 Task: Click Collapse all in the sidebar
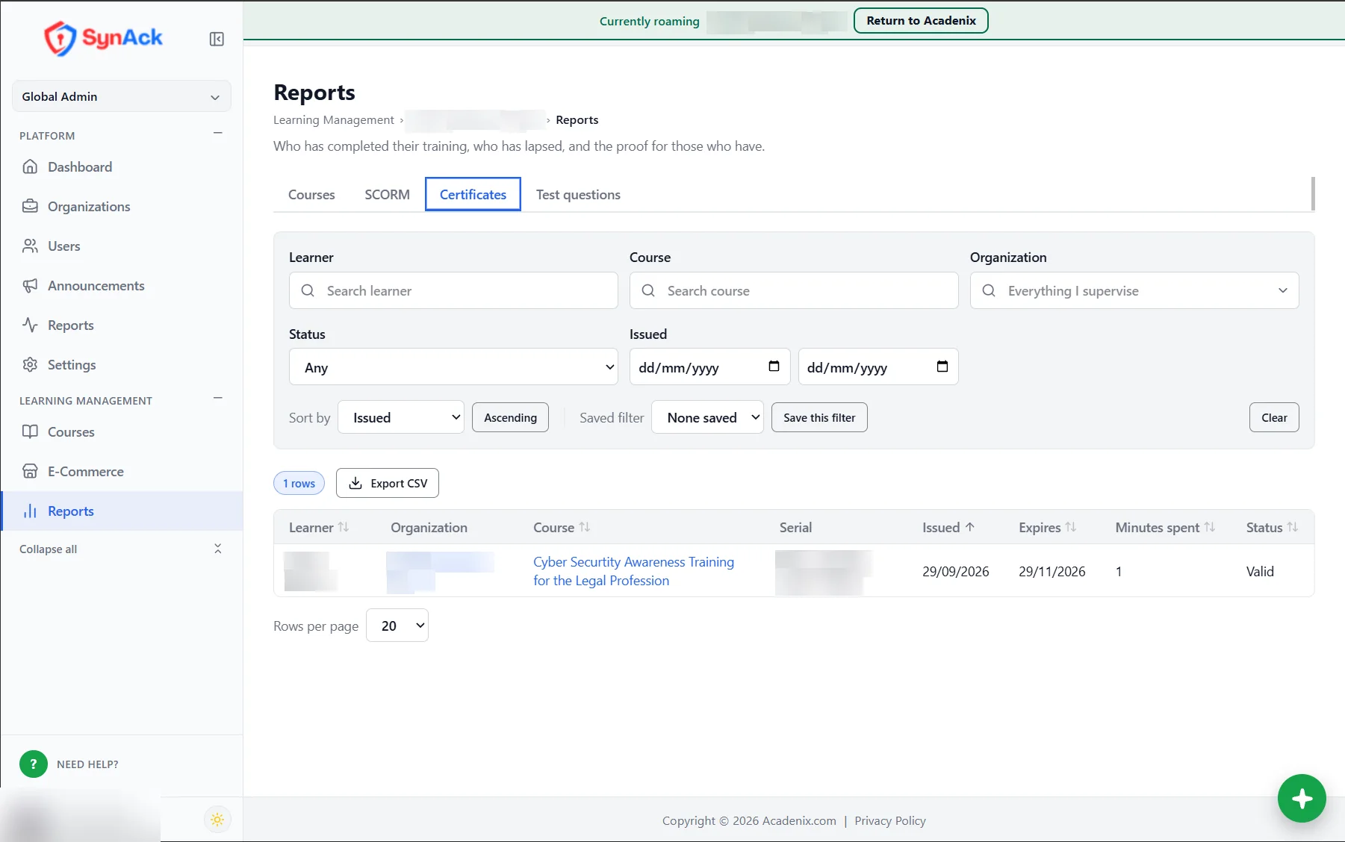tap(49, 549)
